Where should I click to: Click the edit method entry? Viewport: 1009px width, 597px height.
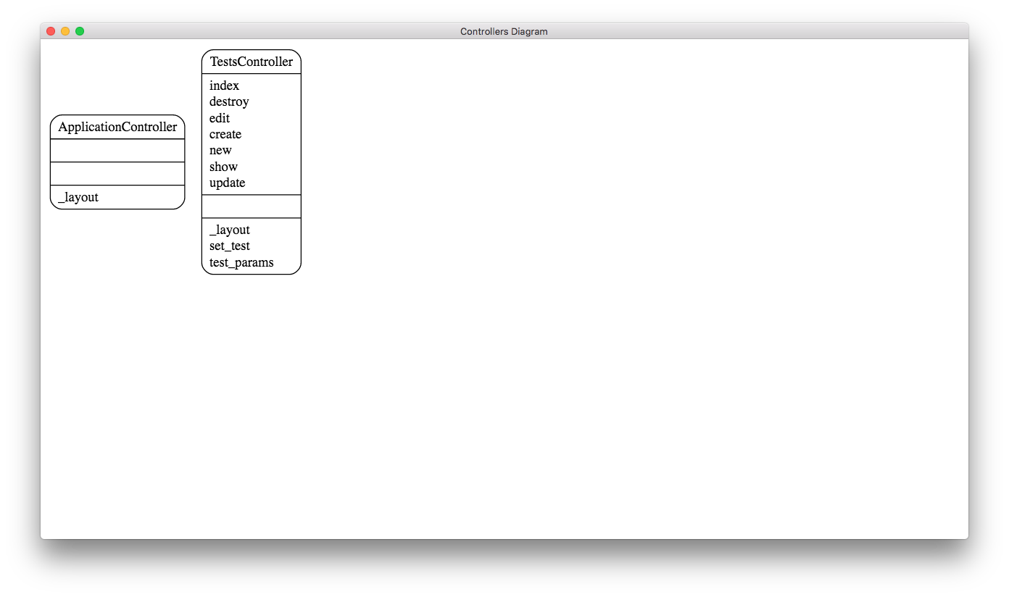tap(220, 118)
